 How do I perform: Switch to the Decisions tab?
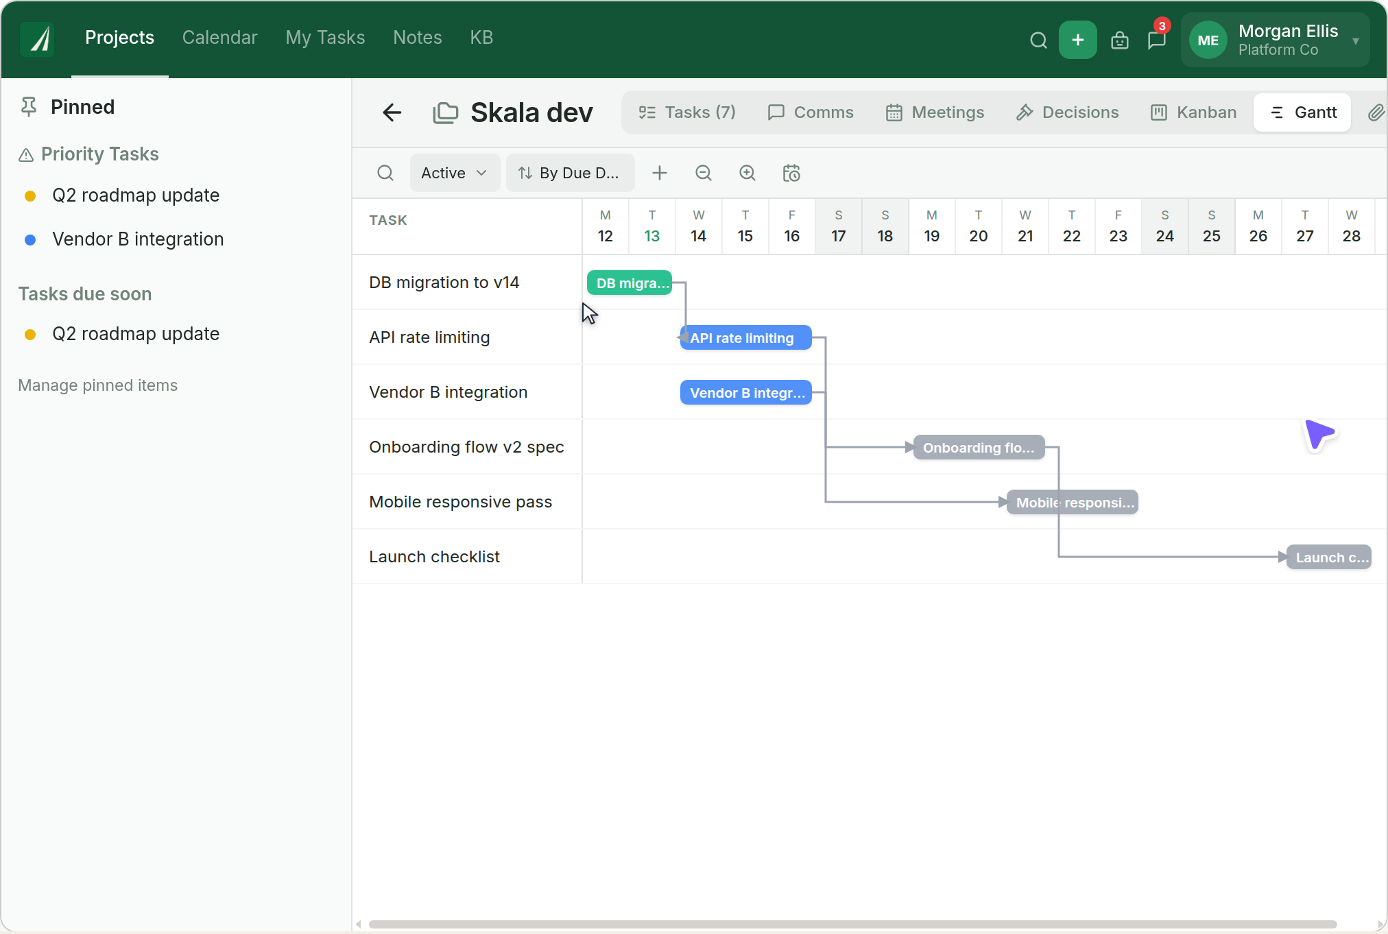click(1067, 112)
